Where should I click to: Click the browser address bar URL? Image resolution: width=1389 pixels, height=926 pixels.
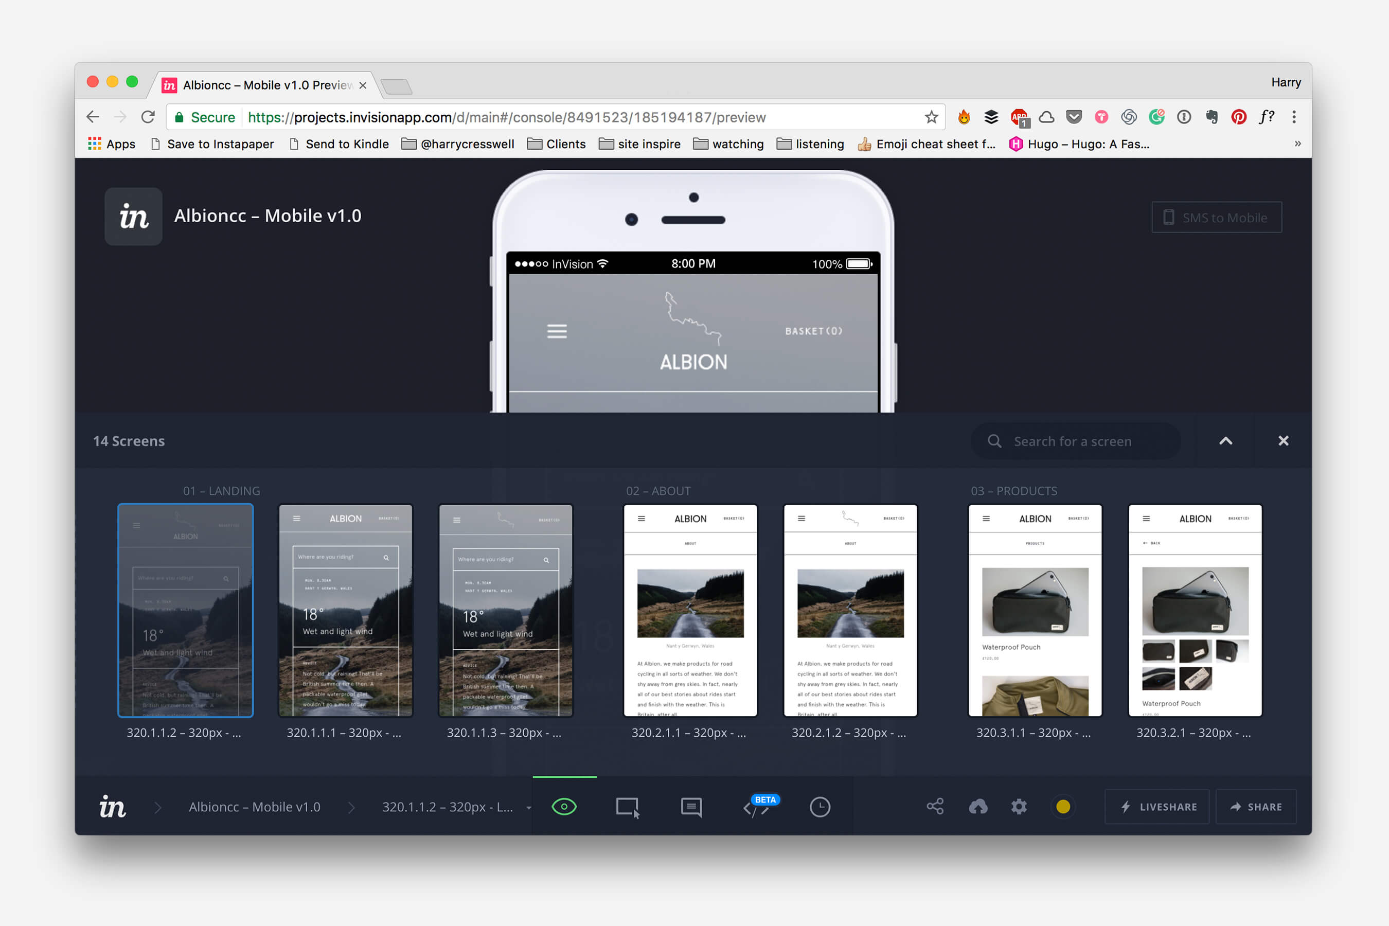[x=507, y=117]
